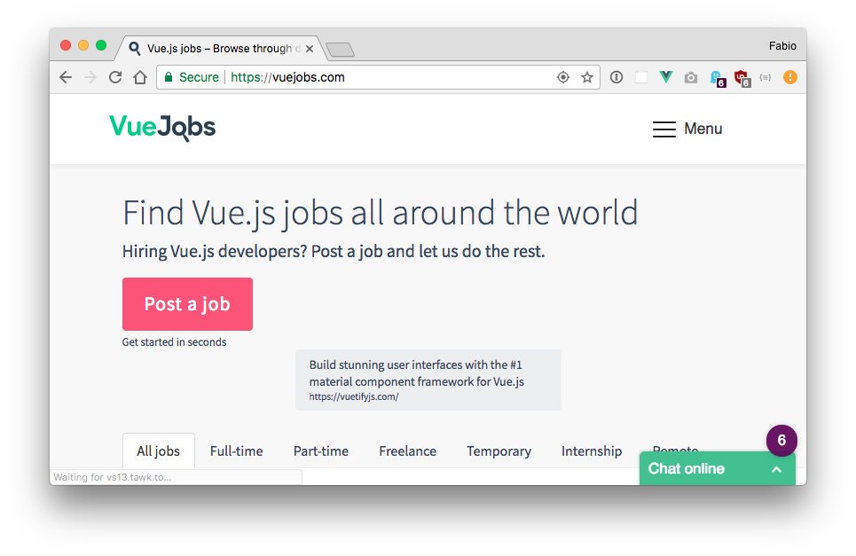
Task: Click the blank white square extension icon
Action: tap(641, 77)
